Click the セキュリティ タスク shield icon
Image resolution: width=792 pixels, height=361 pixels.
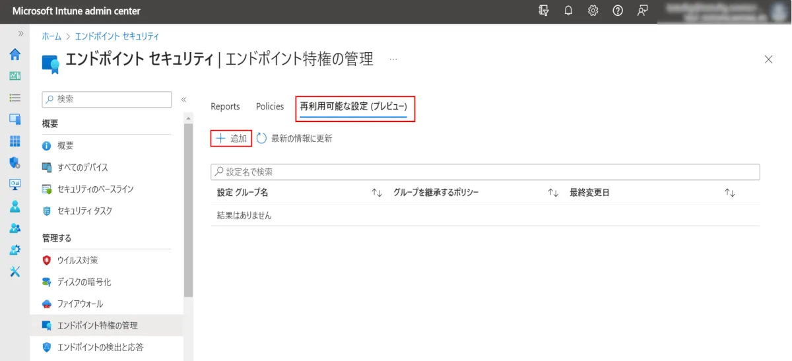(47, 211)
